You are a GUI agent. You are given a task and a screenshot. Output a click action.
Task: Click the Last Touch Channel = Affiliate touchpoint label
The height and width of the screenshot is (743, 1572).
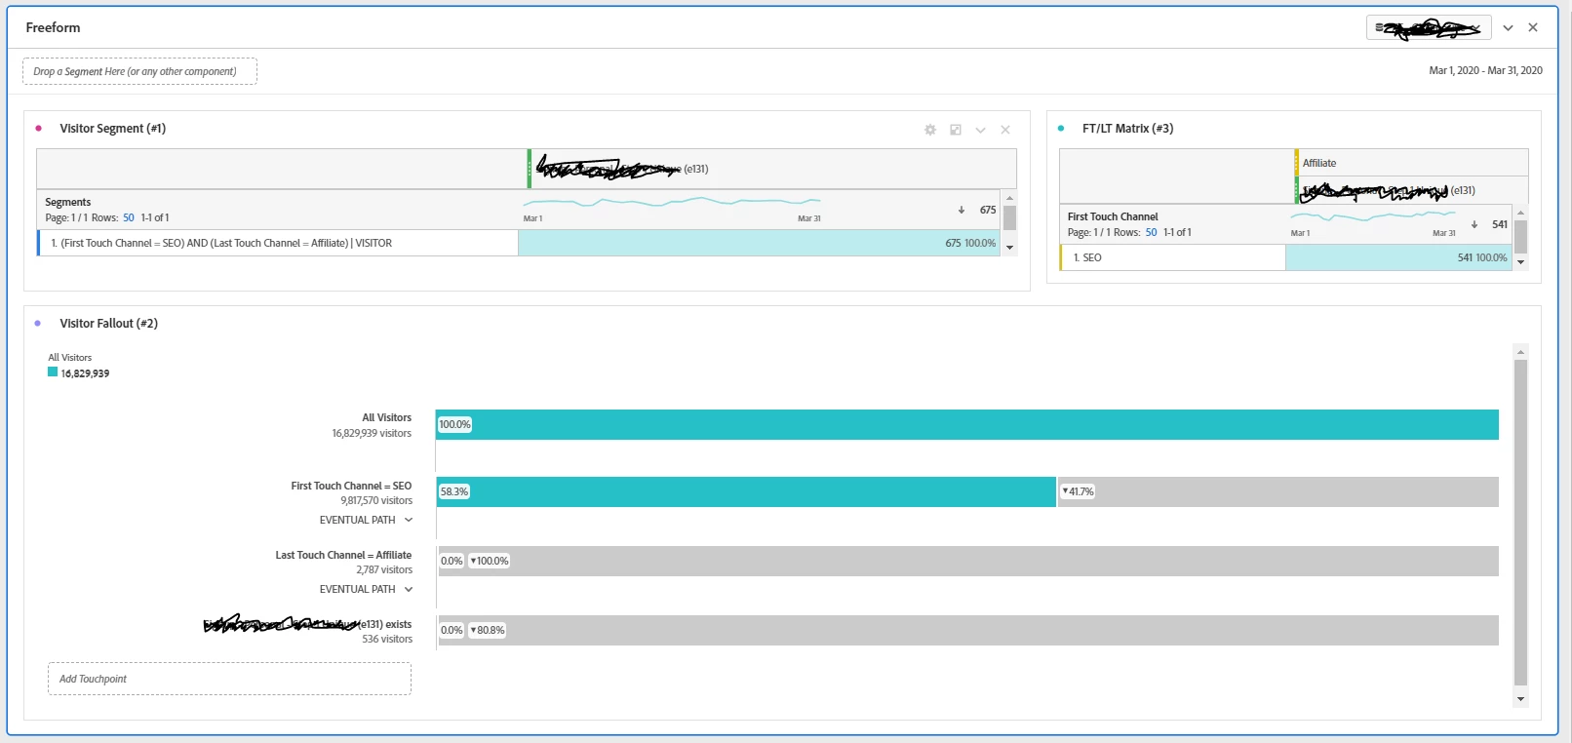[343, 555]
